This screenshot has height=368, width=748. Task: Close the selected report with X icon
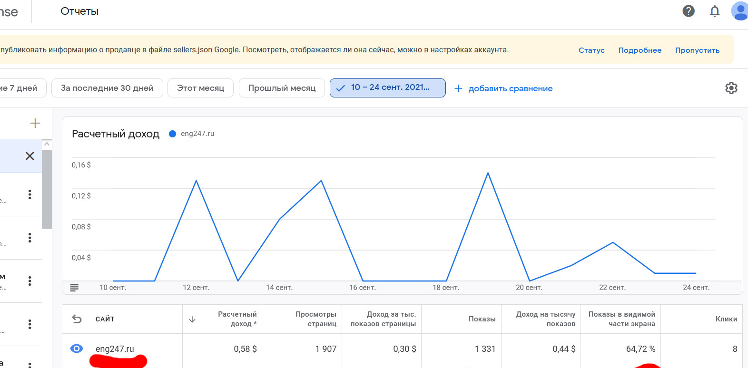pyautogui.click(x=30, y=156)
